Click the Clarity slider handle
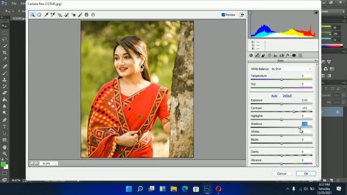Viewport: 347px width, 195px height. [x=281, y=155]
